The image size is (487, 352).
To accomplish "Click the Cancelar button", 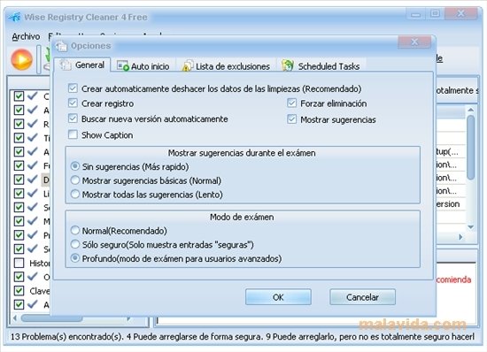I will coord(362,297).
